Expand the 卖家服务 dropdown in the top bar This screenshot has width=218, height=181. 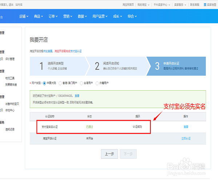pos(180,5)
